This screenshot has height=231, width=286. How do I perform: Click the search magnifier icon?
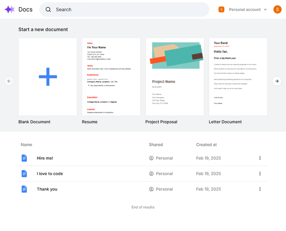pos(48,9)
